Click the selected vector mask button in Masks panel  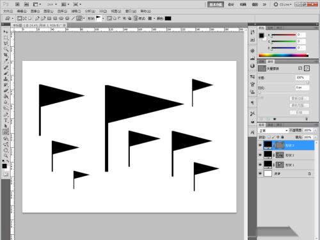coord(307,68)
